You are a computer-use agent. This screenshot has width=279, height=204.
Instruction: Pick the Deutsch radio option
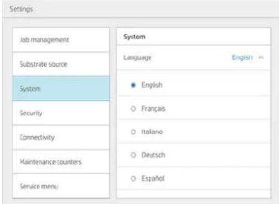coord(133,155)
